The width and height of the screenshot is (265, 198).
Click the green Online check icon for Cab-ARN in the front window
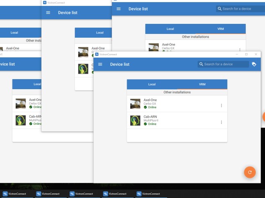point(145,124)
